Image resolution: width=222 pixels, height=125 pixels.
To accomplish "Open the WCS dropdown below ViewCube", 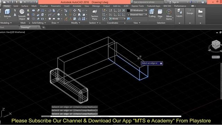I will coord(216,57).
